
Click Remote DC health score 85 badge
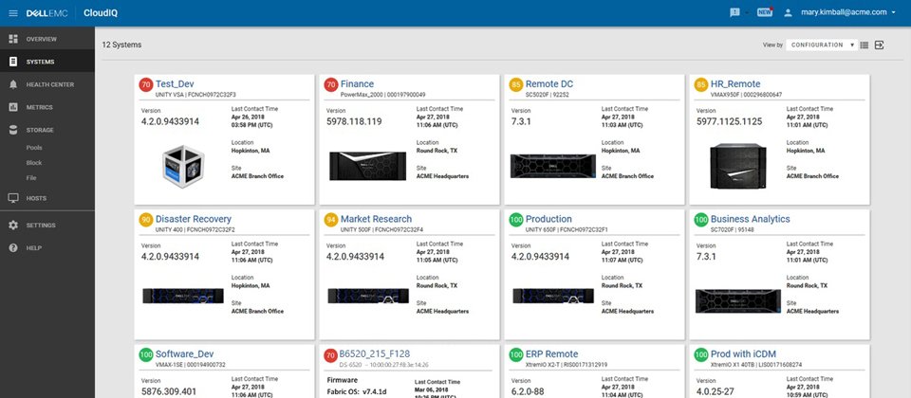point(516,84)
